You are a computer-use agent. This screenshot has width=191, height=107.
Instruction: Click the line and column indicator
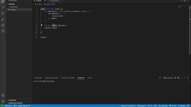coord(128,106)
